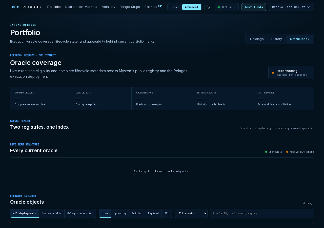The height and width of the screenshot is (228, 324).
Task: Click the orange Reconnecting status dot
Action: pos(273,73)
